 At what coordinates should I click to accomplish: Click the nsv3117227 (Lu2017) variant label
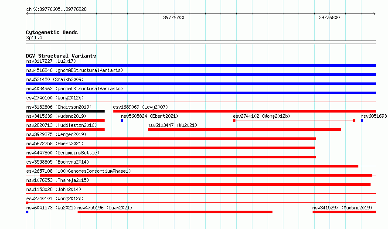[51, 61]
